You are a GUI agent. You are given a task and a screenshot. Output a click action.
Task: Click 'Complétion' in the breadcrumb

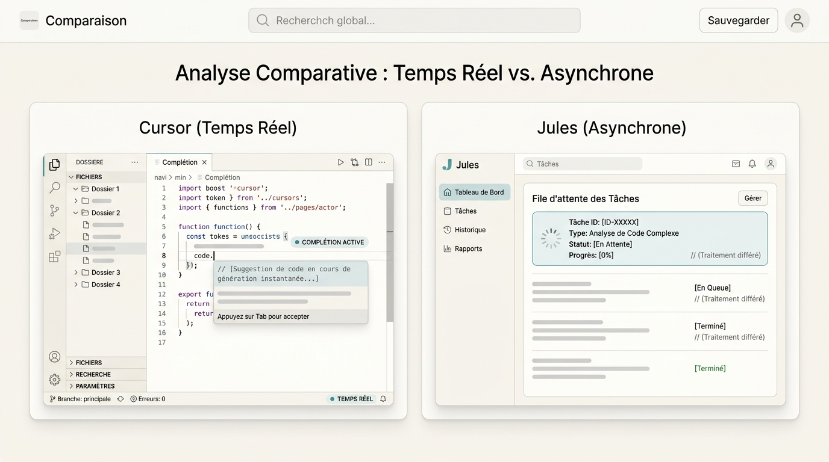(x=222, y=177)
